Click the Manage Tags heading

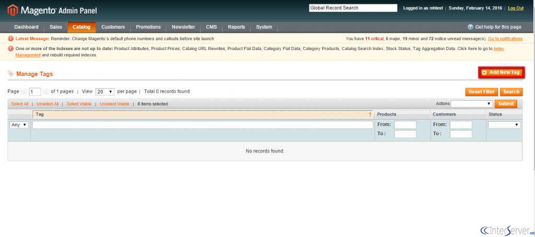click(34, 74)
